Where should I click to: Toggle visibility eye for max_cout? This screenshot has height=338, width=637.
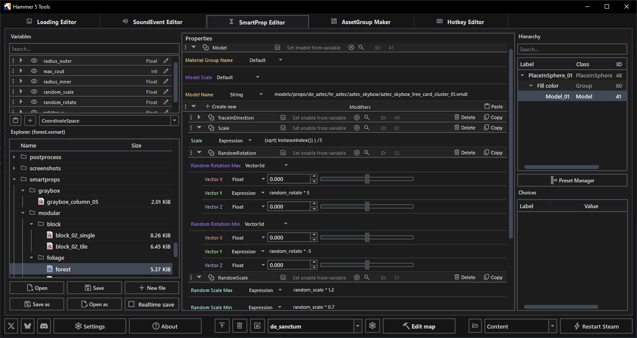tap(34, 71)
